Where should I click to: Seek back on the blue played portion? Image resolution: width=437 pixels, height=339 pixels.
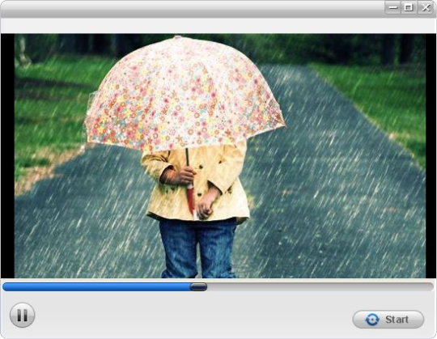(96, 287)
